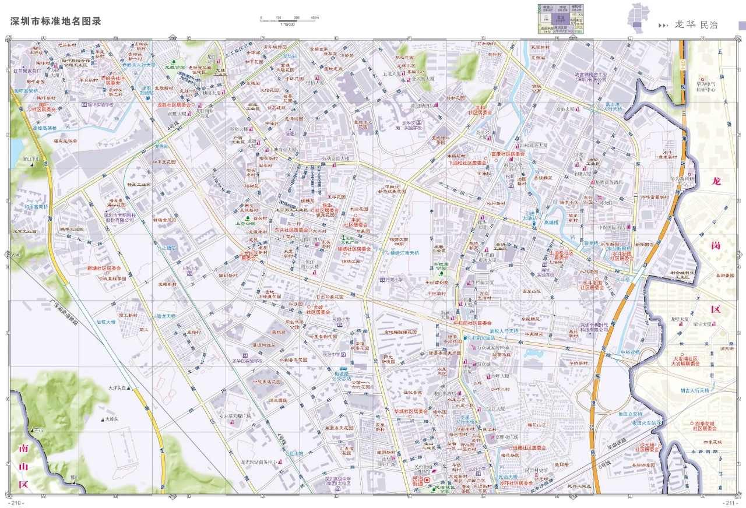
Task: Select the fuel pump icon at 龙胜加油站
Action: point(148,98)
